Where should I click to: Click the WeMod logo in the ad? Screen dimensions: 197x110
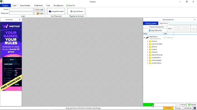(11, 26)
